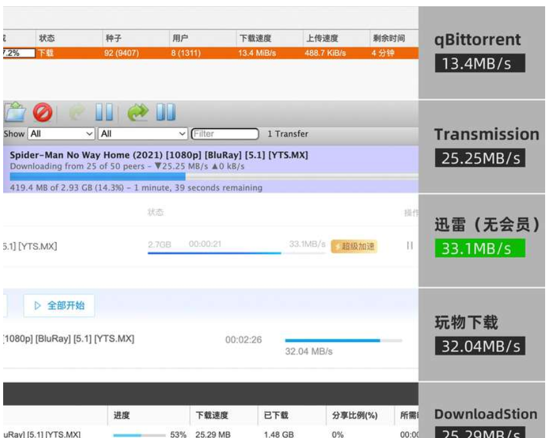547x438 pixels.
Task: Click Transmission blue progress bar
Action: click(x=214, y=177)
